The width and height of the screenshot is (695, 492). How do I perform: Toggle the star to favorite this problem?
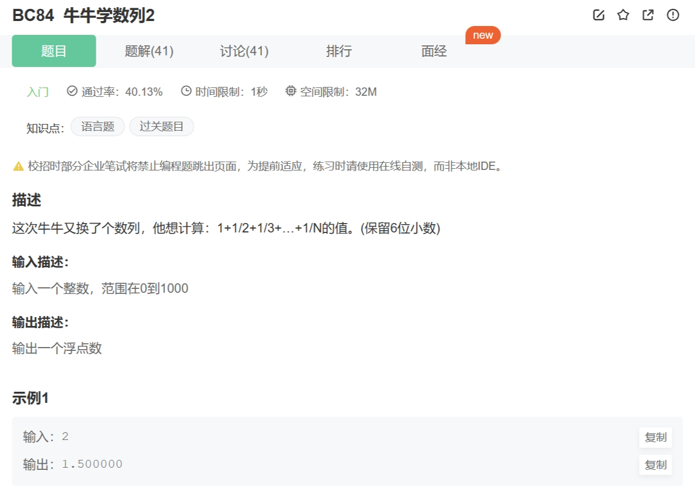tap(622, 15)
